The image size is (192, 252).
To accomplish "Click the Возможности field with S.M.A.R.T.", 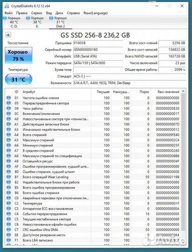I will (130, 83).
